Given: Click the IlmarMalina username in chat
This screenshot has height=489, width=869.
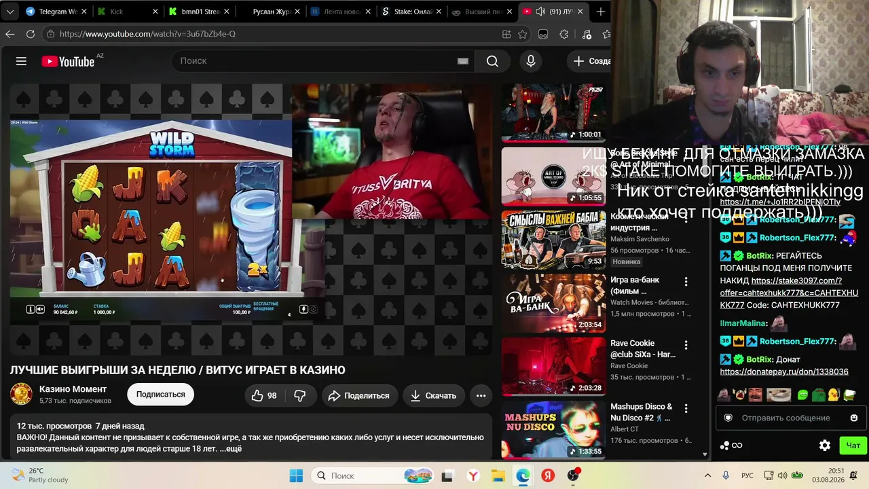Looking at the screenshot, I should pos(743,323).
